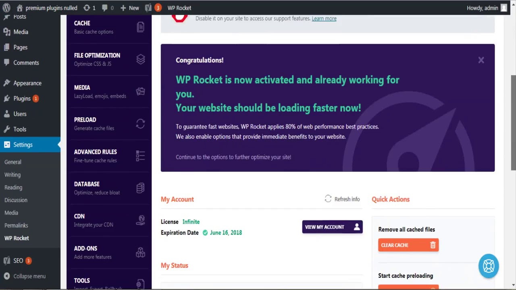Open WP Rocket in the admin bar

coord(179,8)
